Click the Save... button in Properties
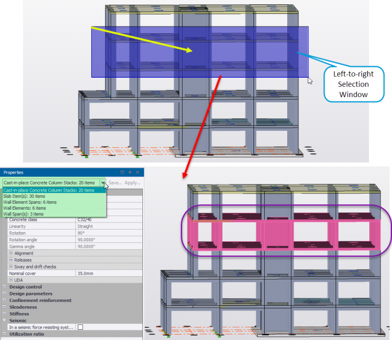 click(115, 182)
